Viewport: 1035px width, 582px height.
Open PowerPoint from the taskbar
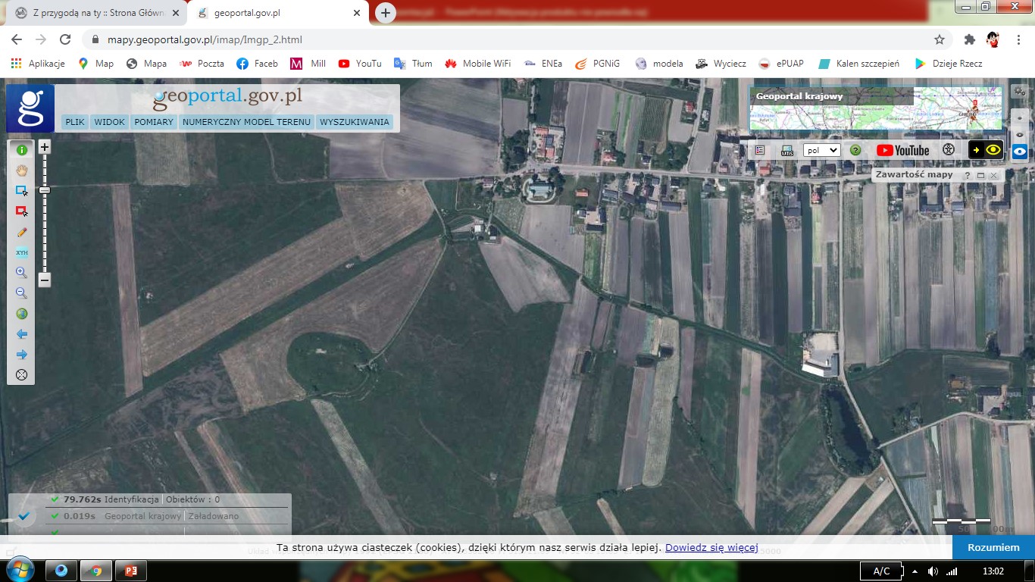click(130, 571)
